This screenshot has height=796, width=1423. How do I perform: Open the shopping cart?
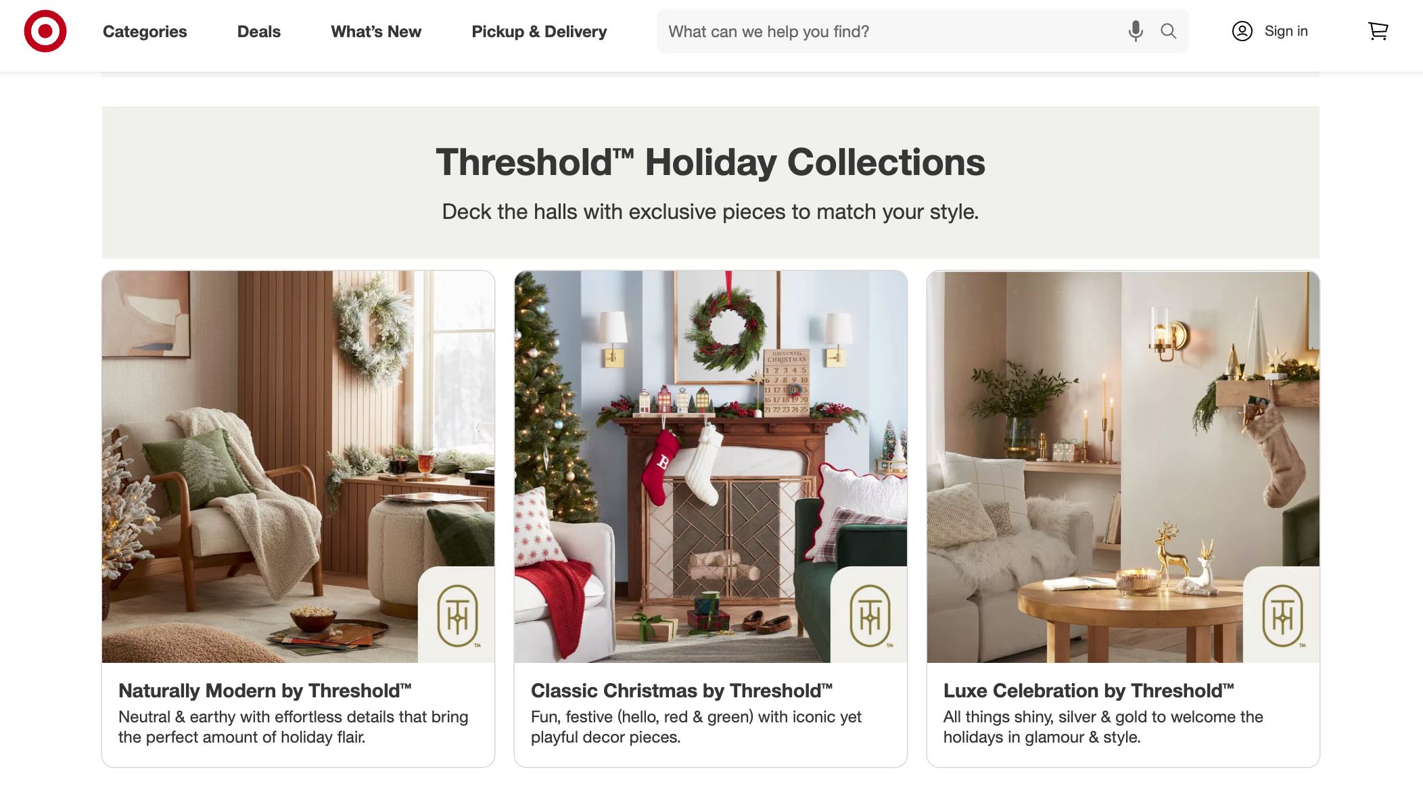(1378, 31)
